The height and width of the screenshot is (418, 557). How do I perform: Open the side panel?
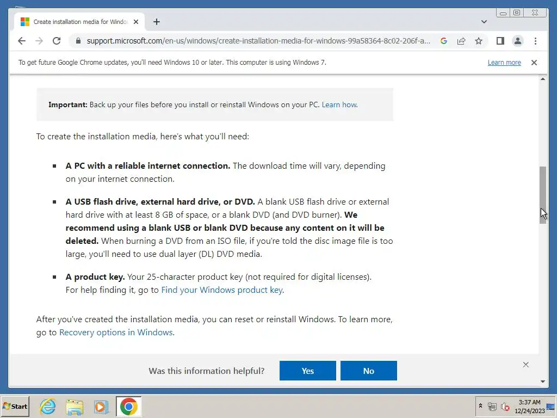point(500,41)
